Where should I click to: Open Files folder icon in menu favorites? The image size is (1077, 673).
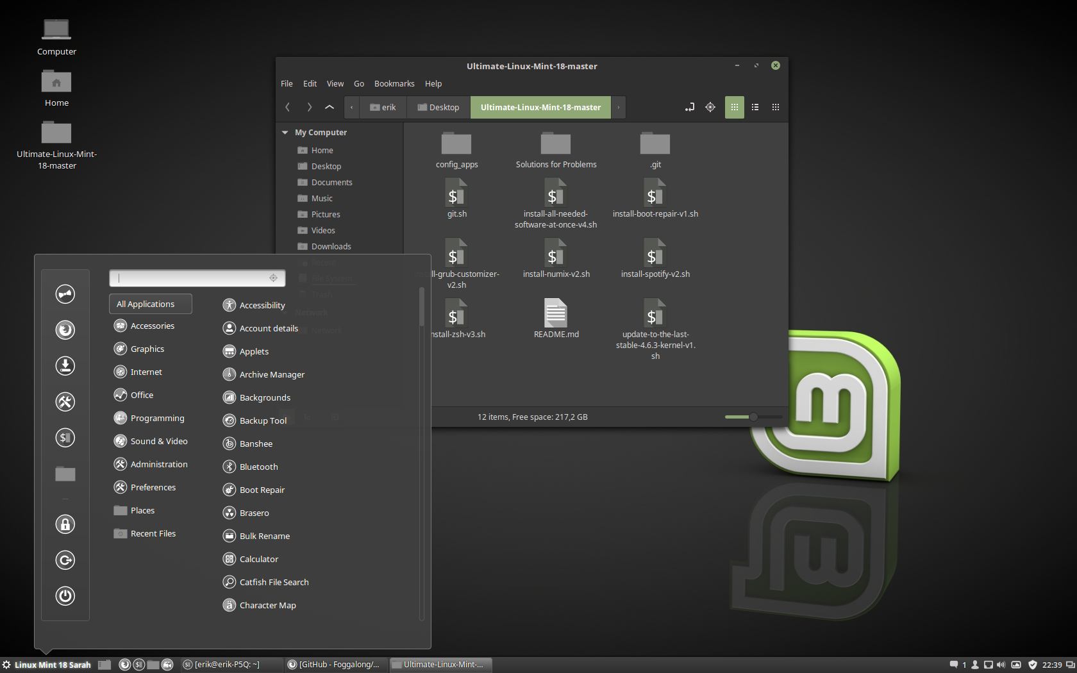pos(65,474)
